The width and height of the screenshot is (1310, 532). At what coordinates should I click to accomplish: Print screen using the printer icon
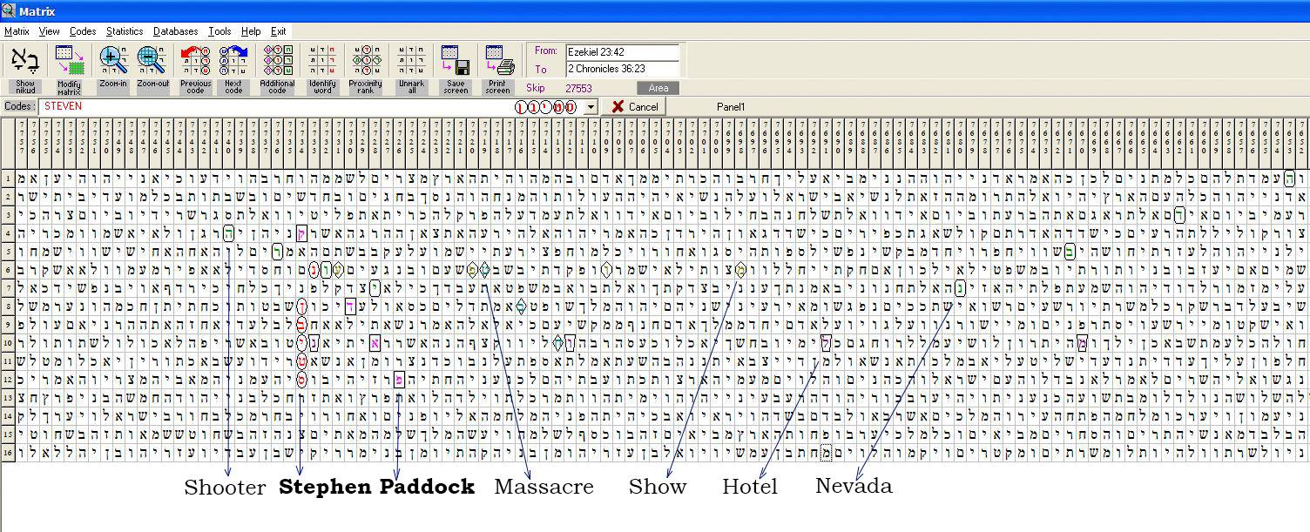point(499,68)
